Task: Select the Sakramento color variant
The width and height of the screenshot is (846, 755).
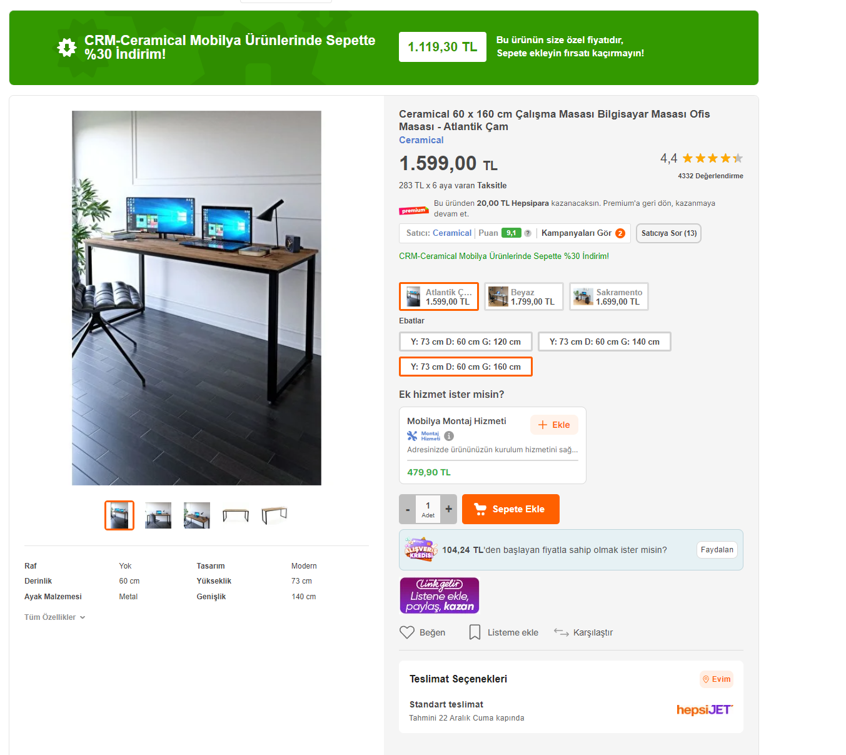Action: point(609,296)
